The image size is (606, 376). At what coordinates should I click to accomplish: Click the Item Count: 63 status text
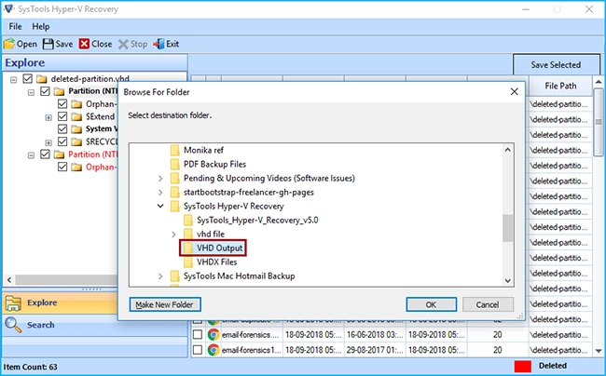pos(30,367)
